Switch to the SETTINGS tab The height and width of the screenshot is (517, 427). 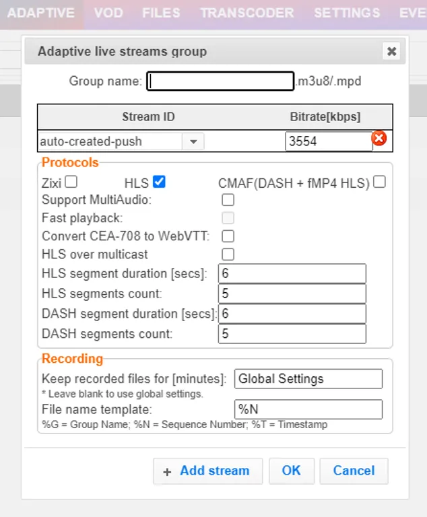pyautogui.click(x=347, y=13)
